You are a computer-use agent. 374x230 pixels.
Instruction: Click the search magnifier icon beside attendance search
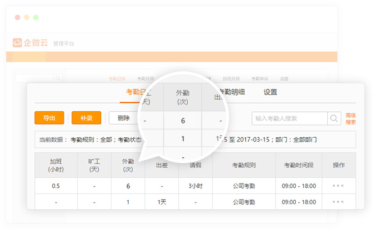coord(334,118)
